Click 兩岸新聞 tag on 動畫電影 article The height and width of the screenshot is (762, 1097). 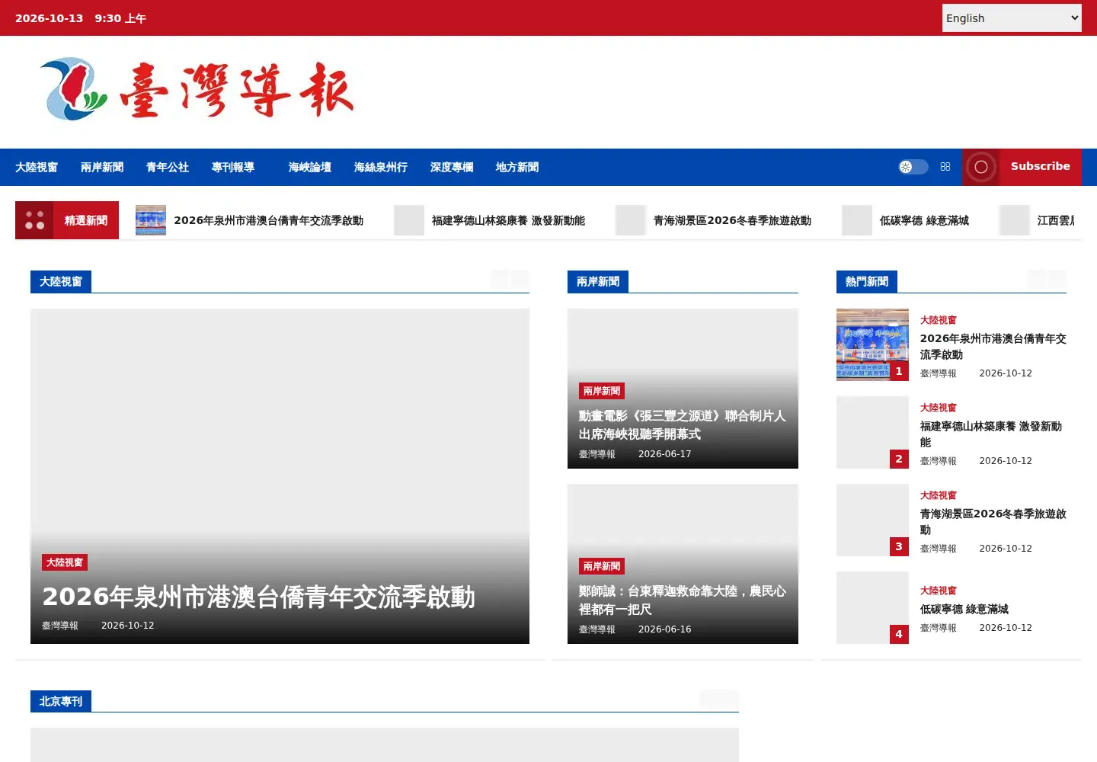pos(602,391)
